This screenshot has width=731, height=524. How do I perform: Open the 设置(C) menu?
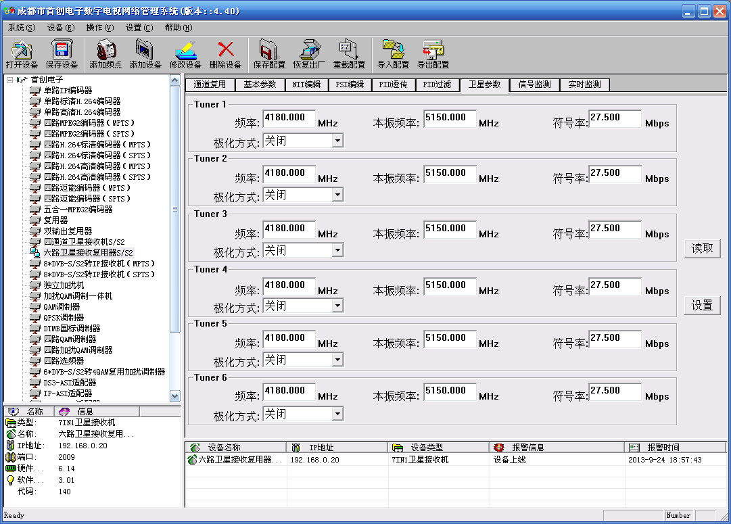click(x=139, y=28)
